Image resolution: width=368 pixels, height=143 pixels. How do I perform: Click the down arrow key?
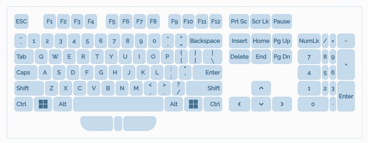(x=261, y=104)
